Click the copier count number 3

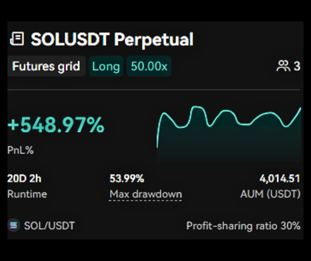[x=297, y=66]
